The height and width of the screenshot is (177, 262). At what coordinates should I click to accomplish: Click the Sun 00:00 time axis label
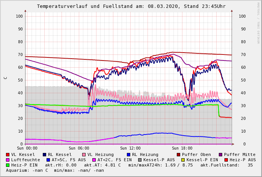27,148
